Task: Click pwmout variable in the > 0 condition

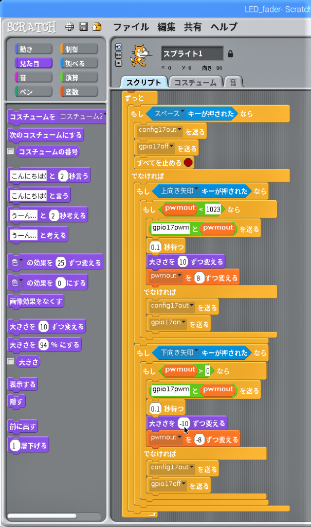Action: (x=180, y=370)
